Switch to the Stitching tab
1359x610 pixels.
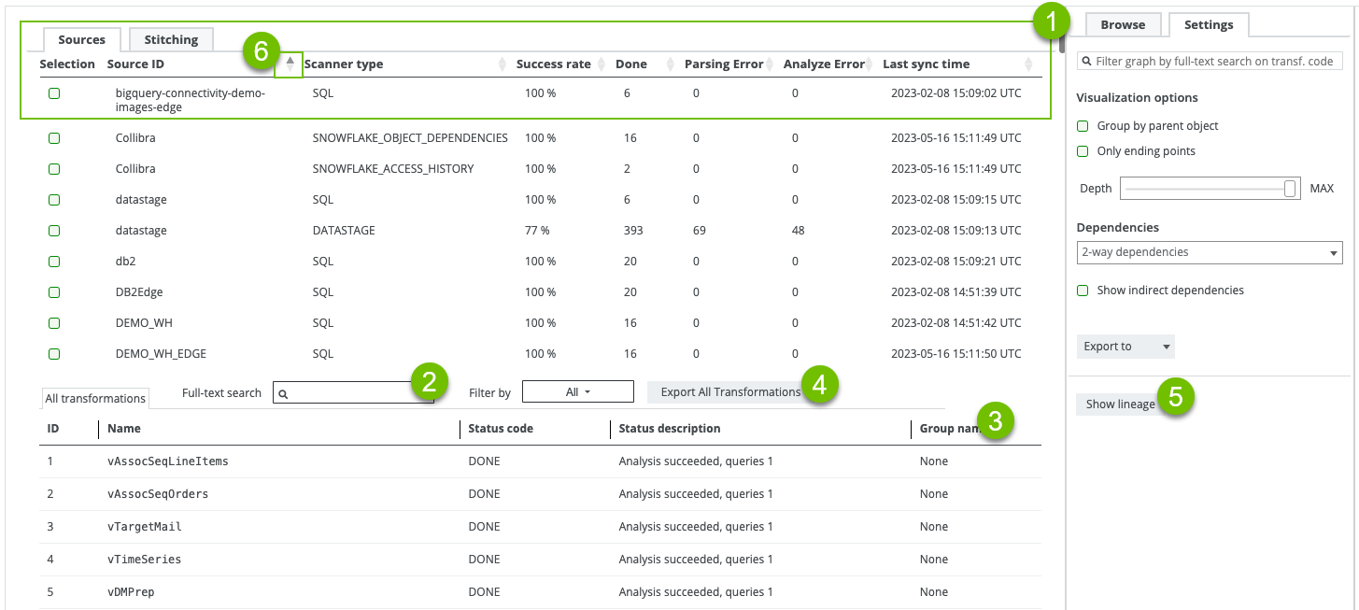(171, 39)
